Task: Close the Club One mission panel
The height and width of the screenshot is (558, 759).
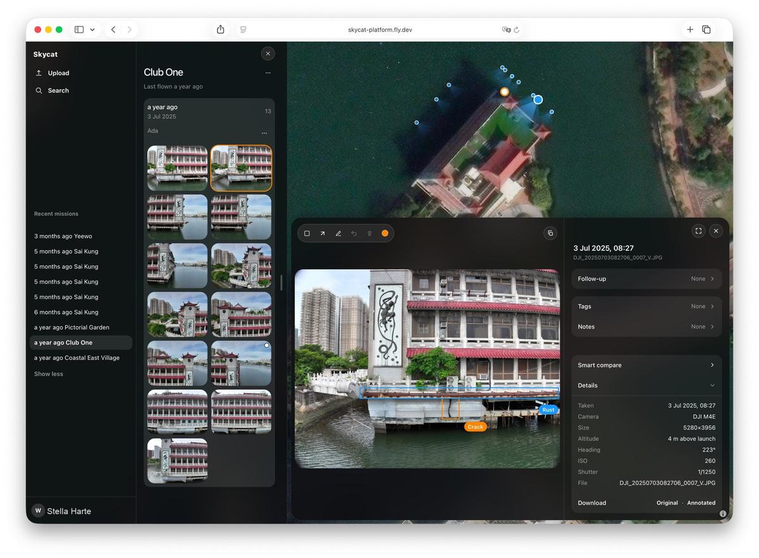Action: [x=268, y=54]
